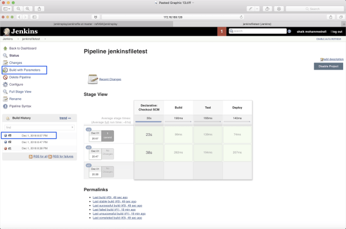Click Safari show tab overview icon

tap(341, 17)
